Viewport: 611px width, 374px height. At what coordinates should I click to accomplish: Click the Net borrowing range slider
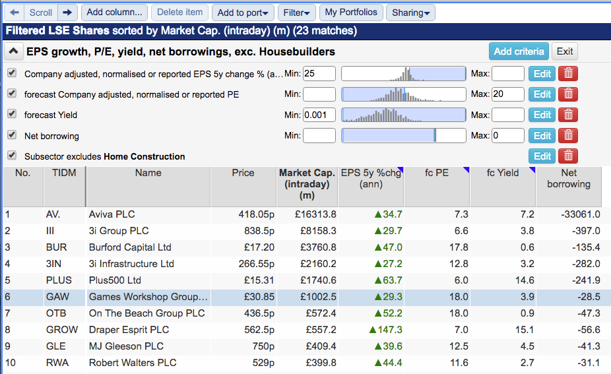tap(404, 136)
